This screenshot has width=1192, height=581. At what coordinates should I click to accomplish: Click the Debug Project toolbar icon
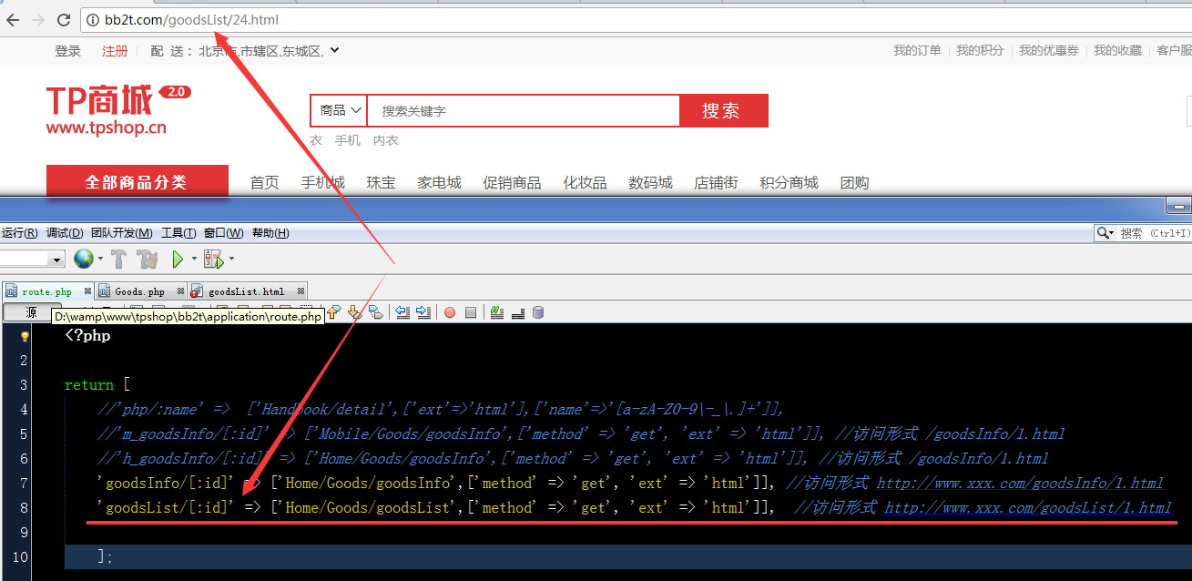click(x=213, y=260)
